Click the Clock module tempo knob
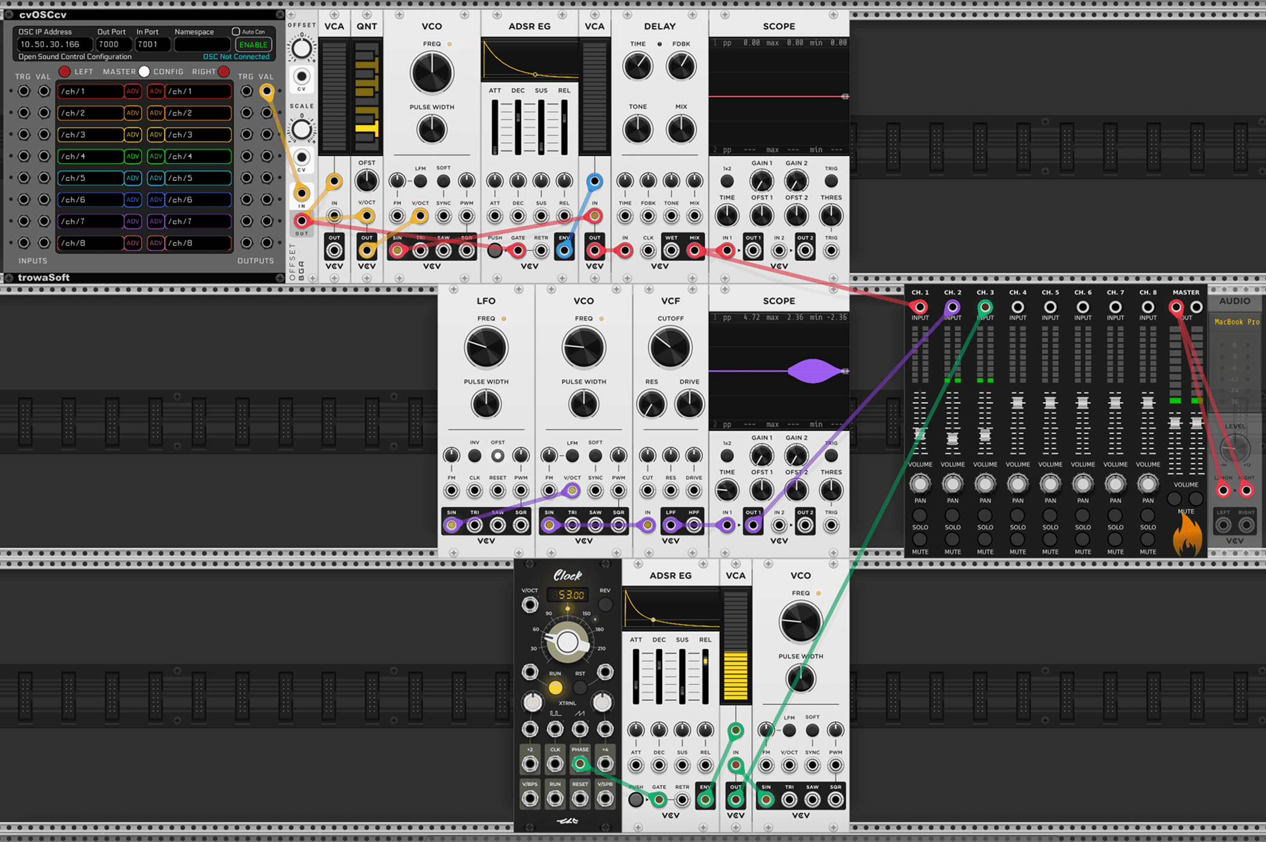The image size is (1266, 842). click(x=567, y=643)
